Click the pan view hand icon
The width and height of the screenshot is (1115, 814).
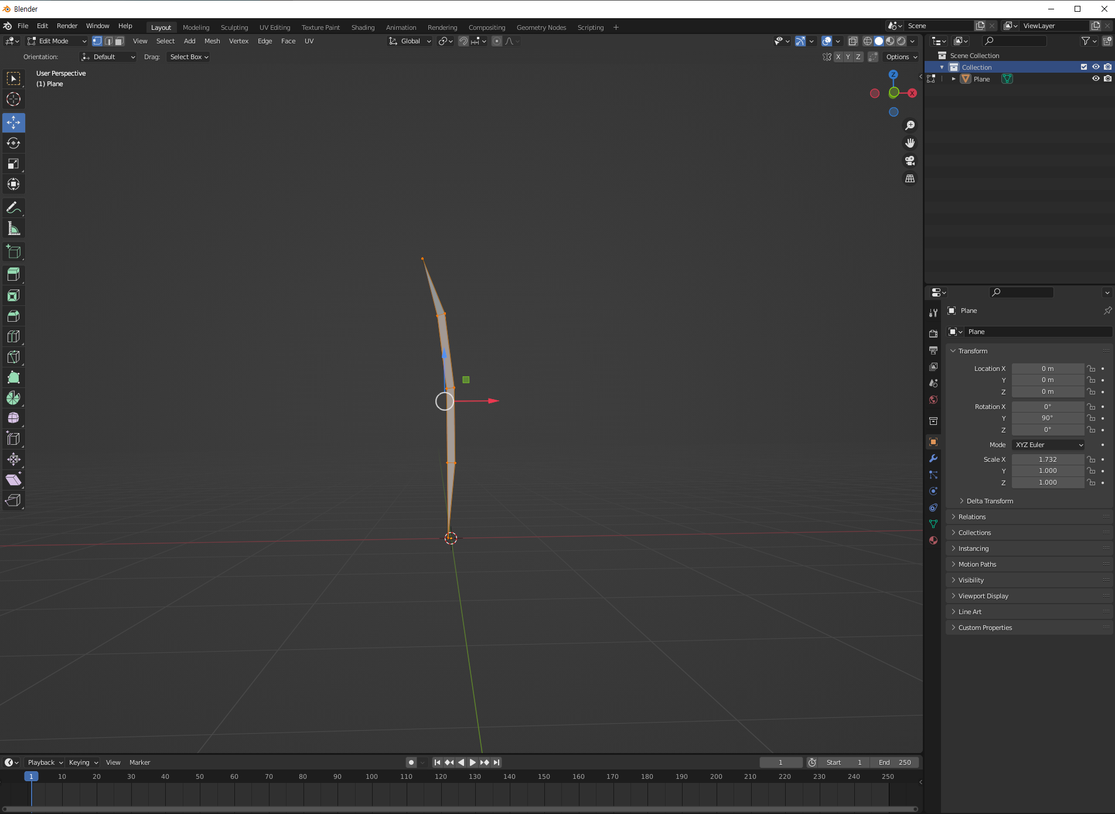[x=910, y=143]
